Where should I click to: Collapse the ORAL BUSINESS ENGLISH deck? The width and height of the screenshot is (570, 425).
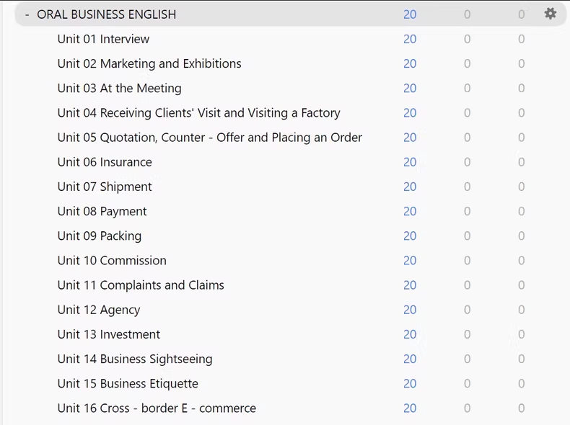pos(27,14)
